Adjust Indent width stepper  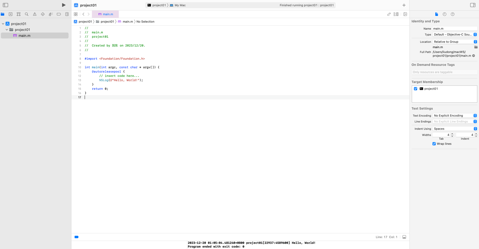coord(476,135)
